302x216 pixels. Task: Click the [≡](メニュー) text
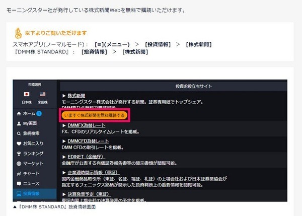click(112, 44)
